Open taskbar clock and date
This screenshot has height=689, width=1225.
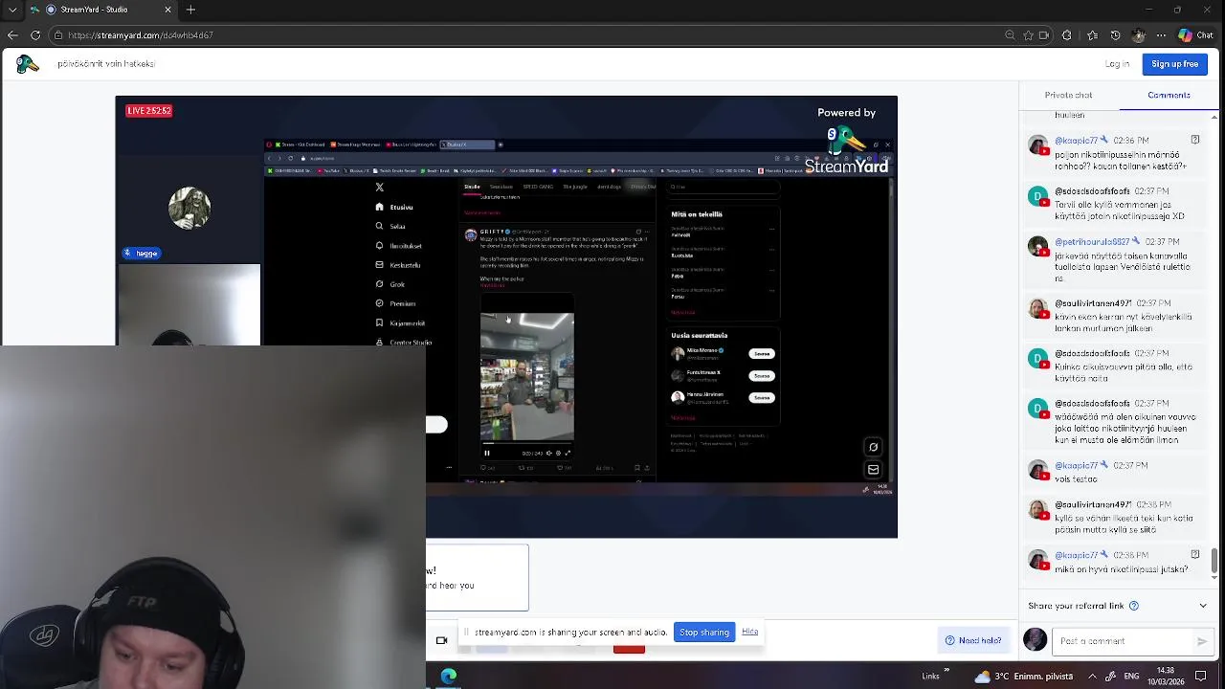pos(1167,676)
